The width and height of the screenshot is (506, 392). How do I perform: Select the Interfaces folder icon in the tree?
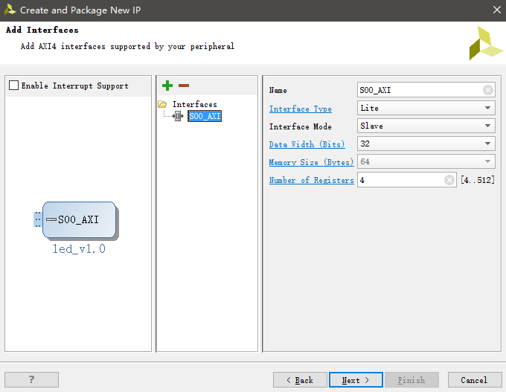[162, 104]
